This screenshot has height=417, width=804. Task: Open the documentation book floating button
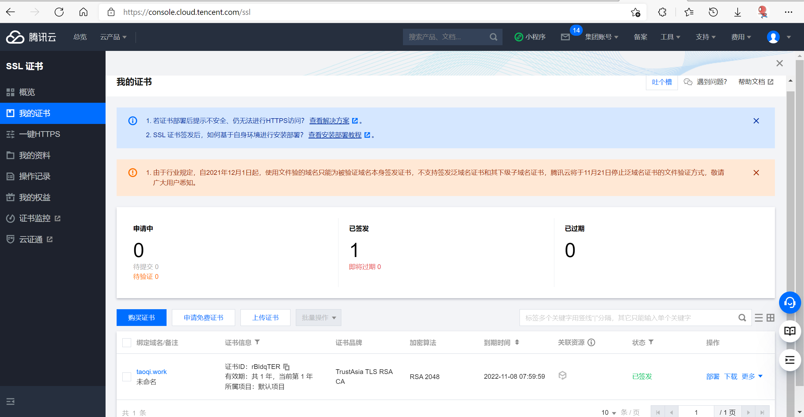(789, 331)
